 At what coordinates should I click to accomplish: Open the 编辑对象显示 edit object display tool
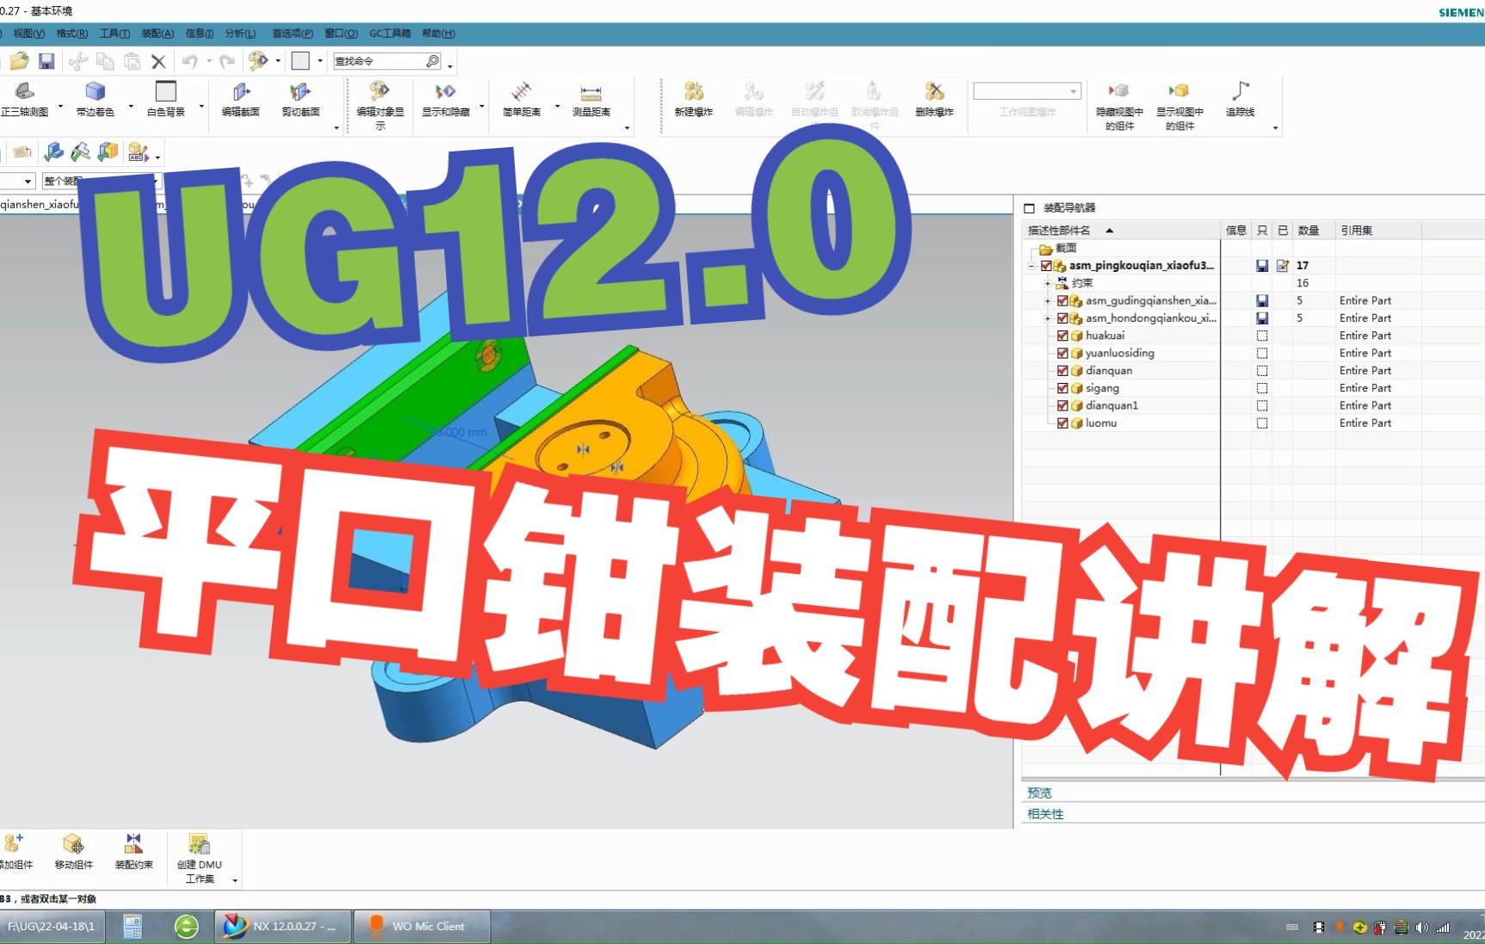(x=380, y=106)
